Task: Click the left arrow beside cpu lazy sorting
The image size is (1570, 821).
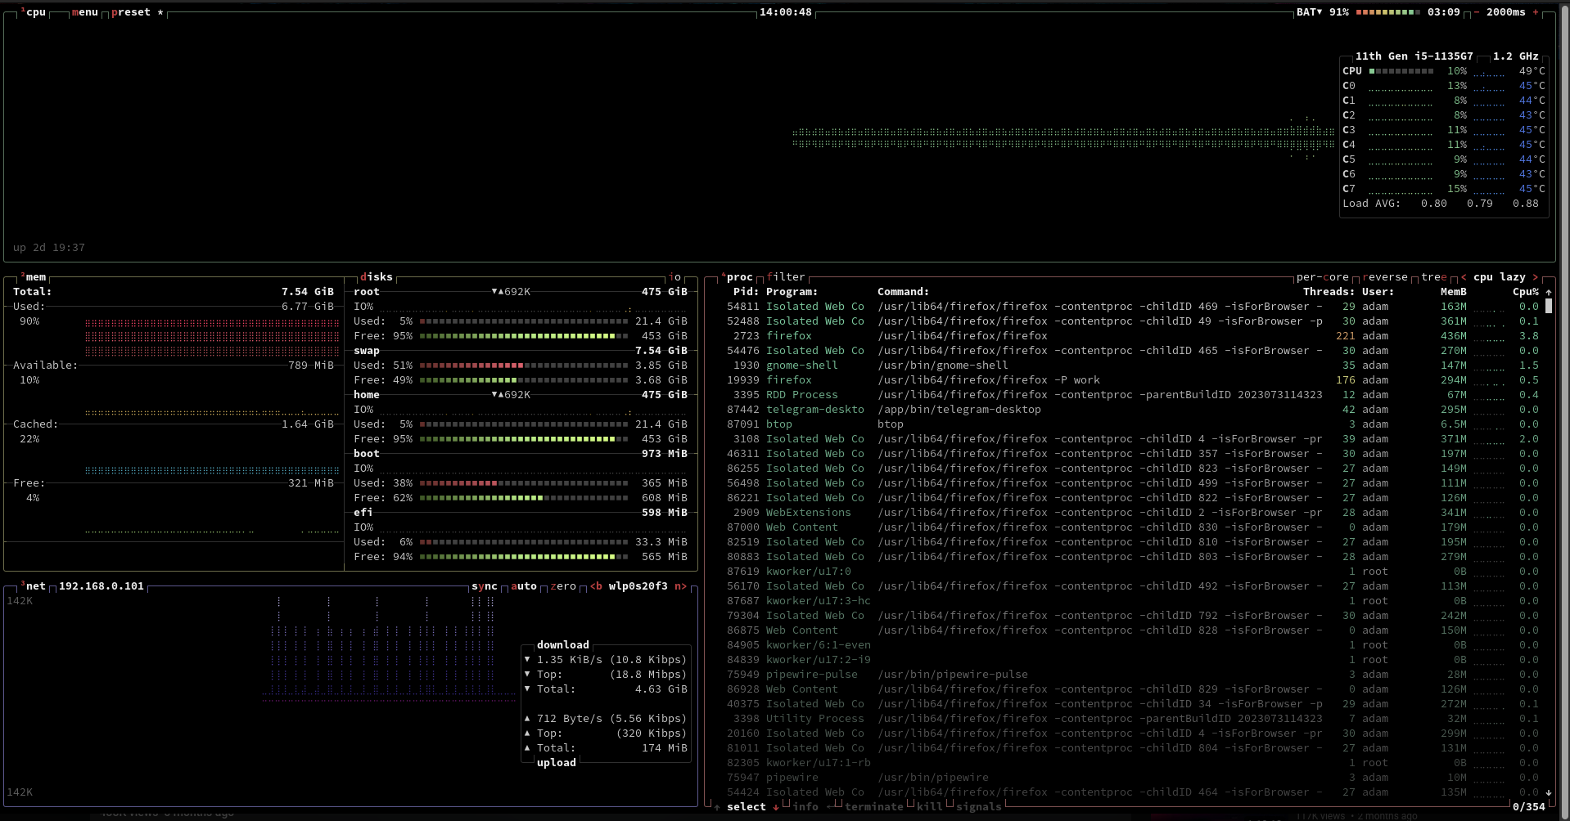Action: coord(1464,277)
